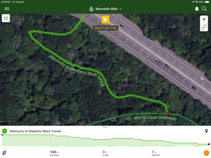Open the orange alert warning icon
Screen dimensions: 211x158
[x=206, y=153]
